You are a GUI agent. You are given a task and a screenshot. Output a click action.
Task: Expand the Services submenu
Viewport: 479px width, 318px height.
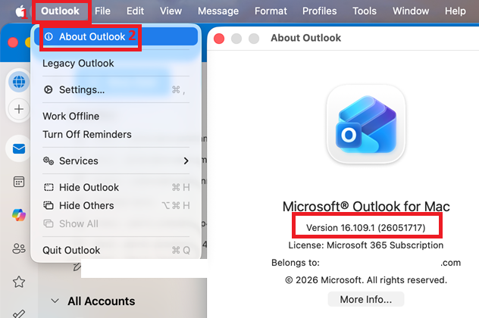pyautogui.click(x=116, y=161)
